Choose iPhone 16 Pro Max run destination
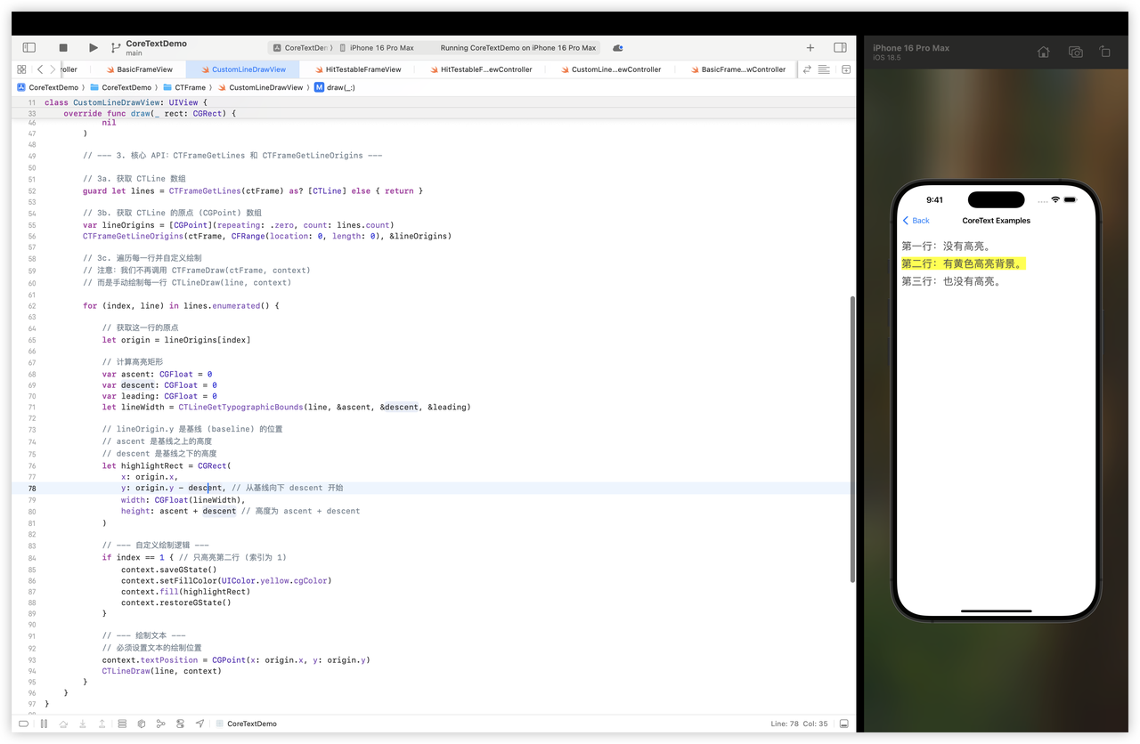Image resolution: width=1140 pixels, height=744 pixels. click(376, 48)
